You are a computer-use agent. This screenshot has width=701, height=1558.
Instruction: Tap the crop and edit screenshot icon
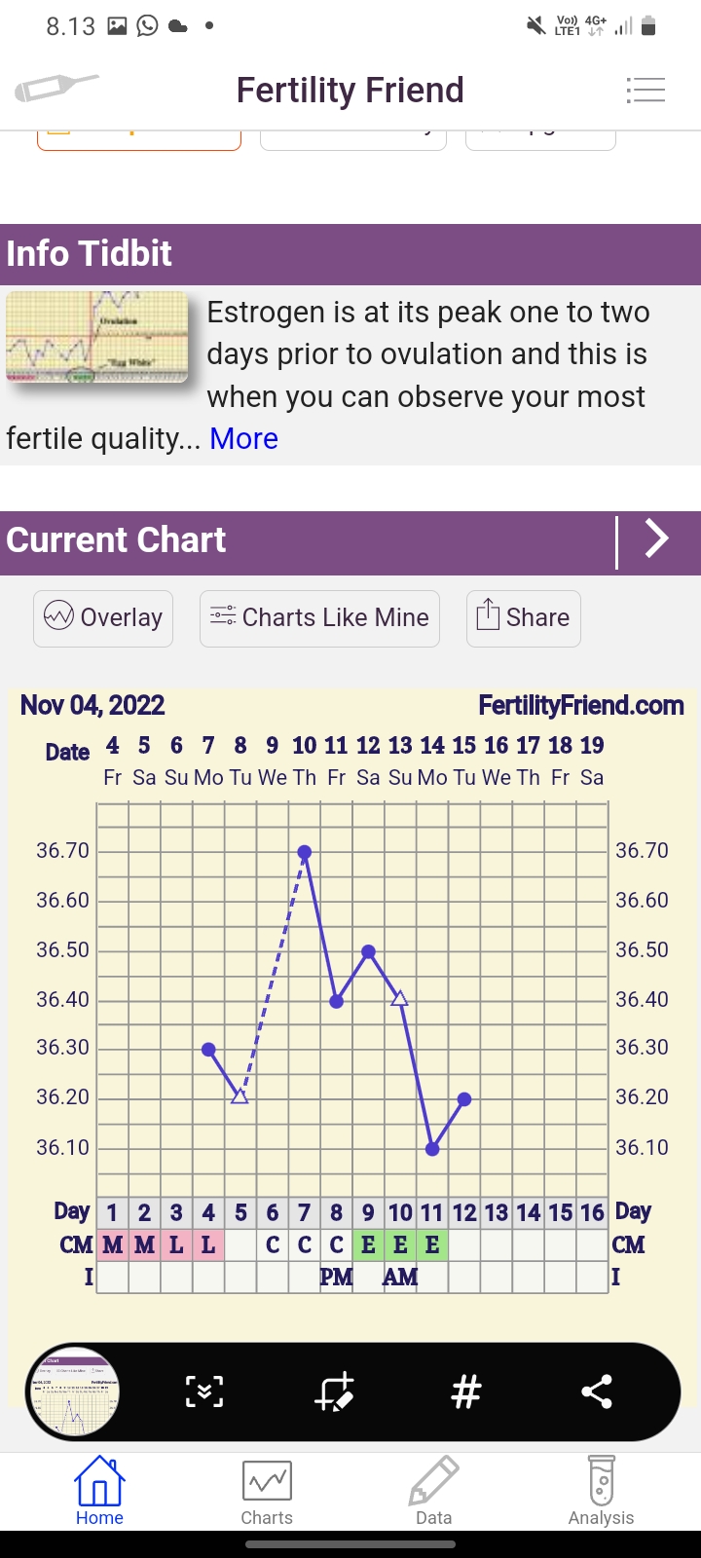point(335,1391)
